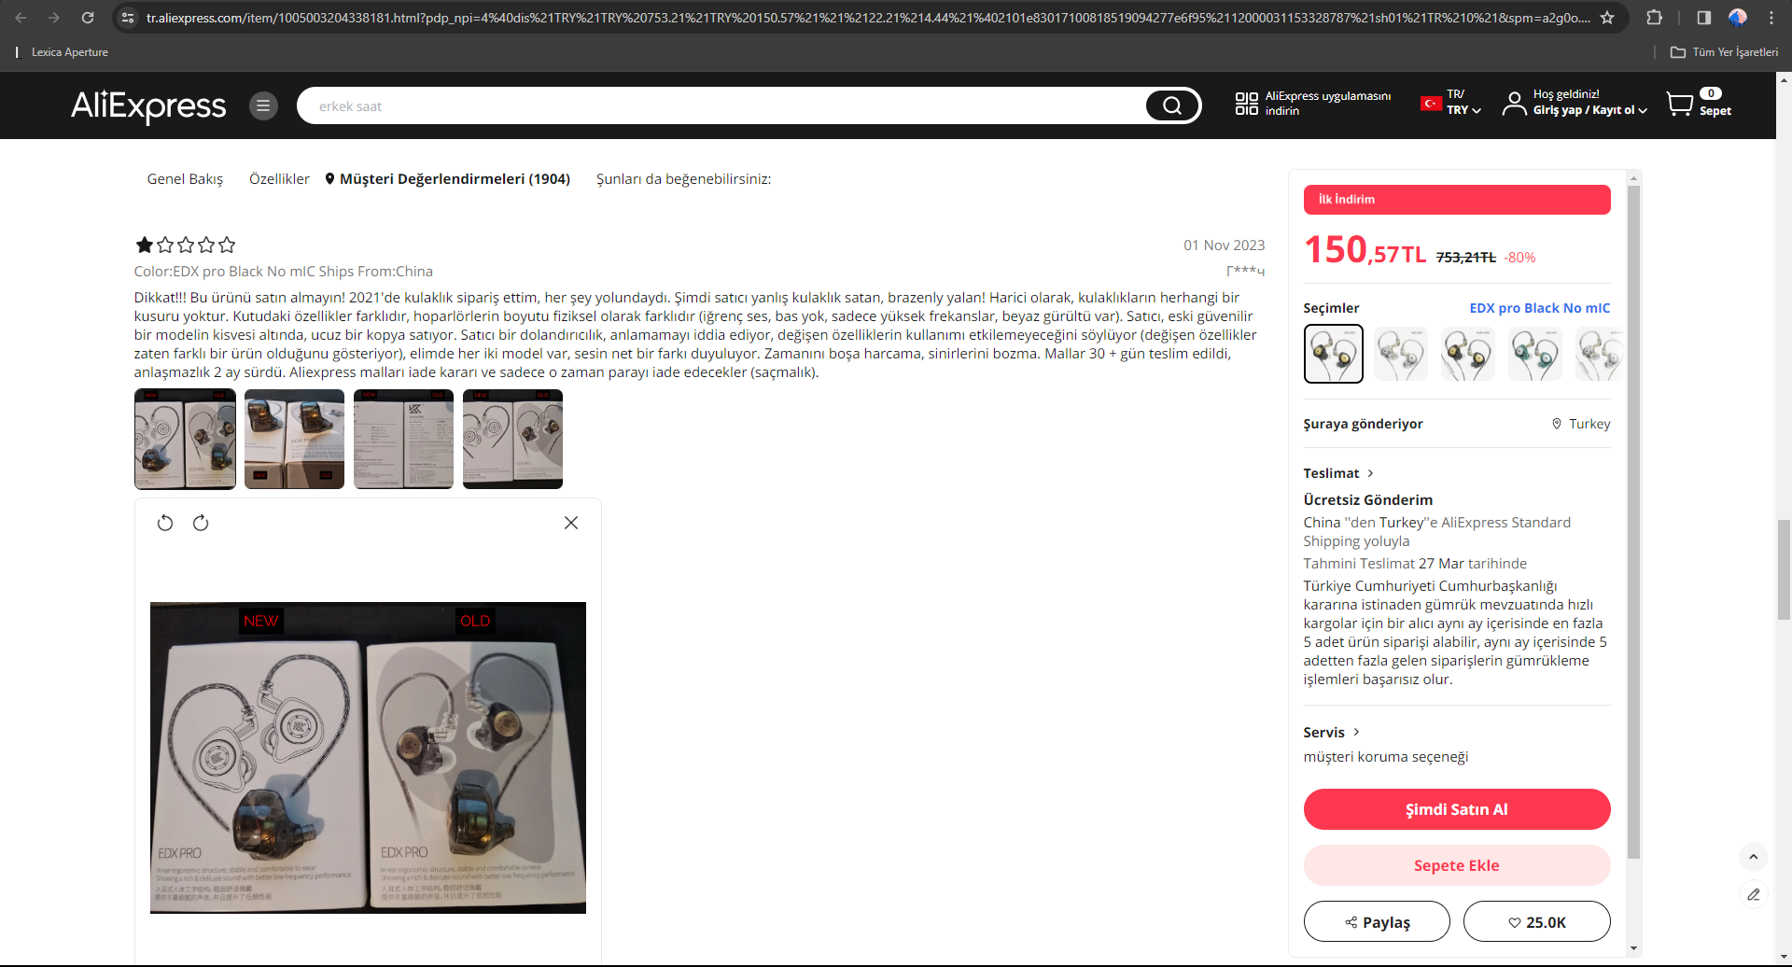
Task: Rotate review image counterclockwise
Action: (x=165, y=523)
